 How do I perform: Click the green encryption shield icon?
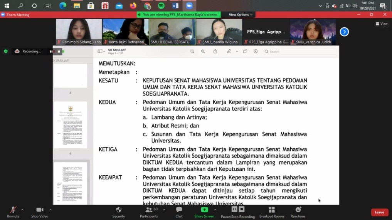coord(6,52)
